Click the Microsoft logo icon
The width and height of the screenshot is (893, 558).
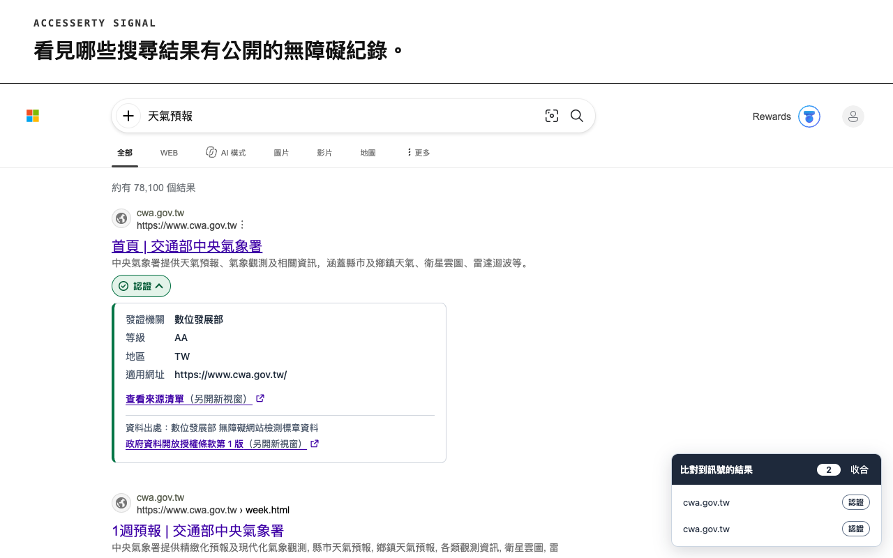(33, 116)
